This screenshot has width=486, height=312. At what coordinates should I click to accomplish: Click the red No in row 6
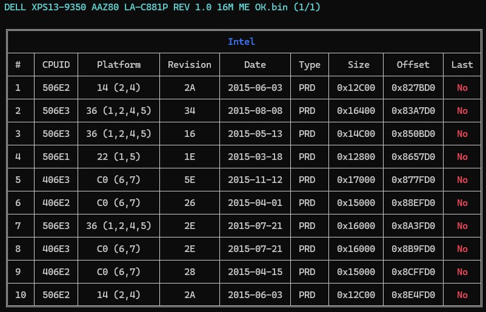coord(462,203)
